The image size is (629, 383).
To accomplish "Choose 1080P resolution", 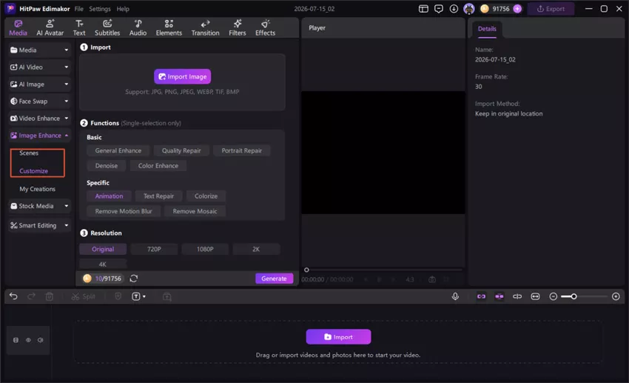I will (x=205, y=249).
